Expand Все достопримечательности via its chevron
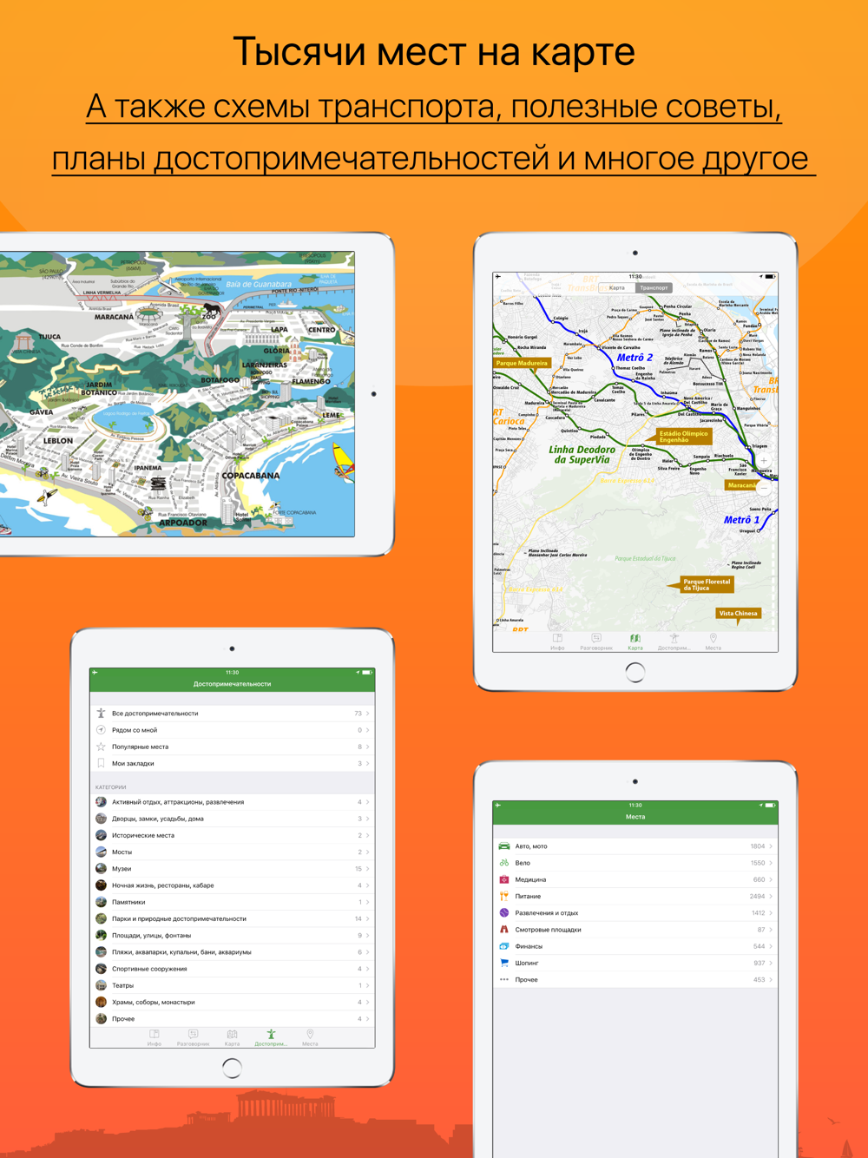This screenshot has height=1158, width=868. pyautogui.click(x=368, y=714)
